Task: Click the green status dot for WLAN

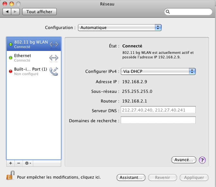Action: (11, 44)
